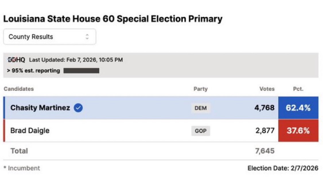Image resolution: width=323 pixels, height=182 pixels.
Task: Click the red 37.6% percentage box
Action: pyautogui.click(x=298, y=131)
